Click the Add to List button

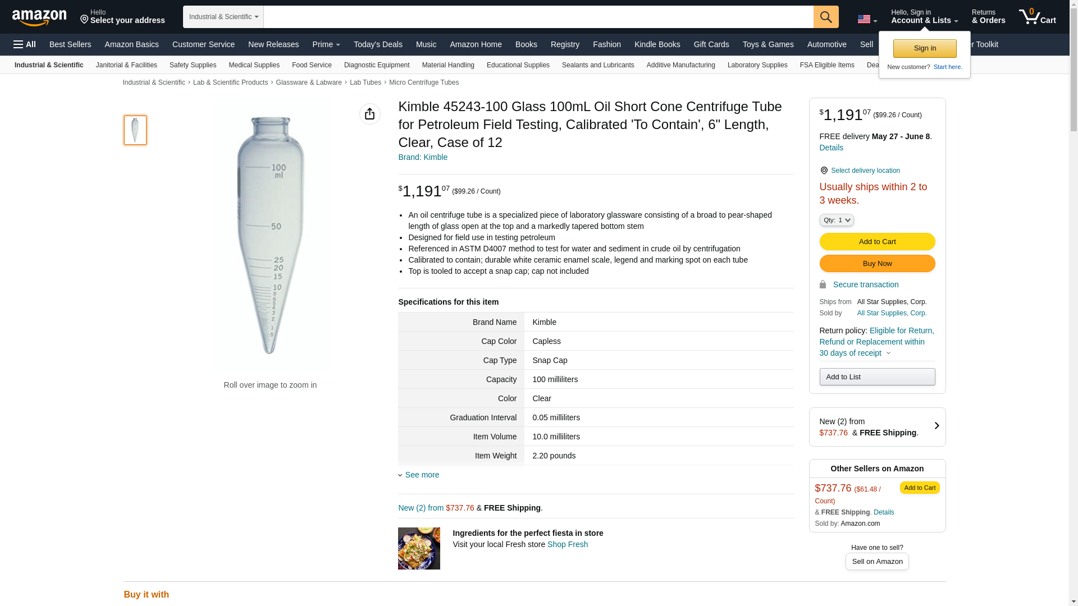[x=877, y=377]
